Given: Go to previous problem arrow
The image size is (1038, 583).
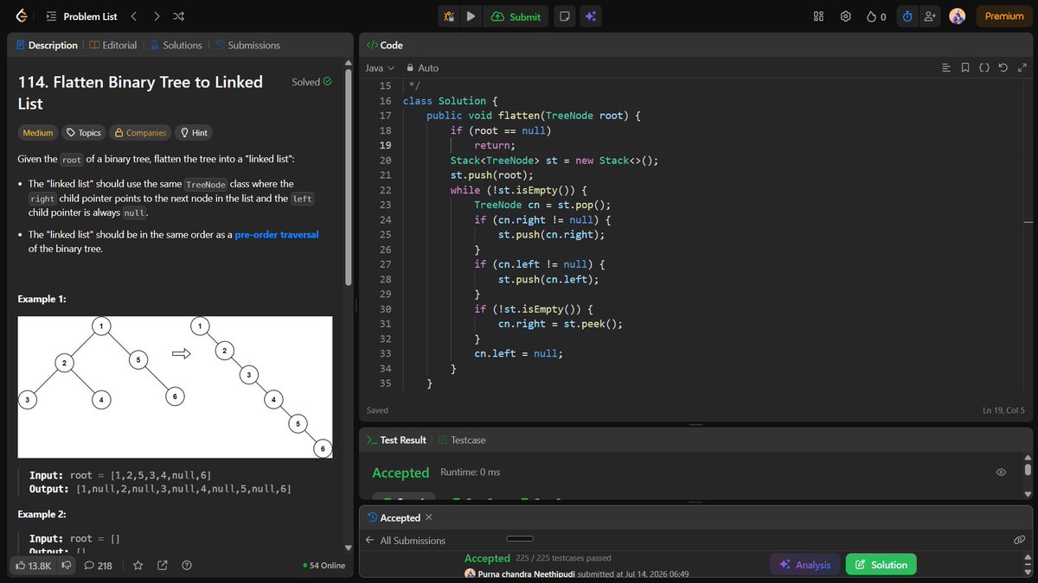Looking at the screenshot, I should pyautogui.click(x=133, y=16).
